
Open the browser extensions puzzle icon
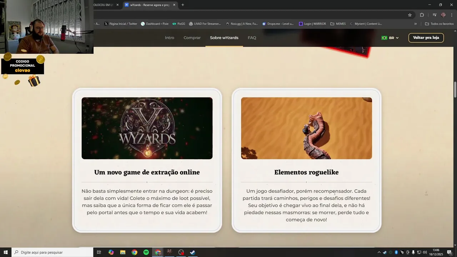click(422, 15)
